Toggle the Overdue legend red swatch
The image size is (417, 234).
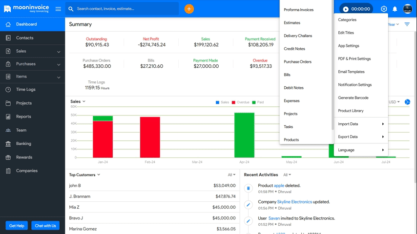coord(233,102)
